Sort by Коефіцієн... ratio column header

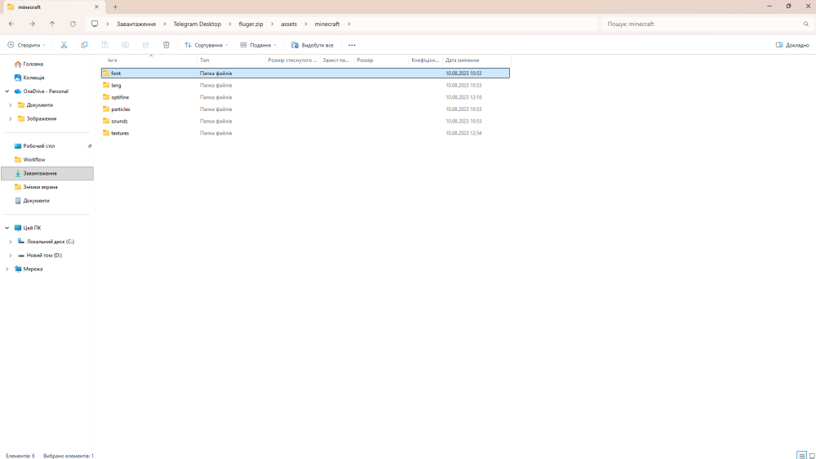pos(426,60)
